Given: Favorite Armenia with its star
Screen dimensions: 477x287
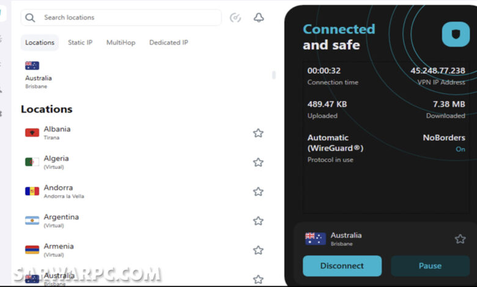Looking at the screenshot, I should click(x=258, y=250).
